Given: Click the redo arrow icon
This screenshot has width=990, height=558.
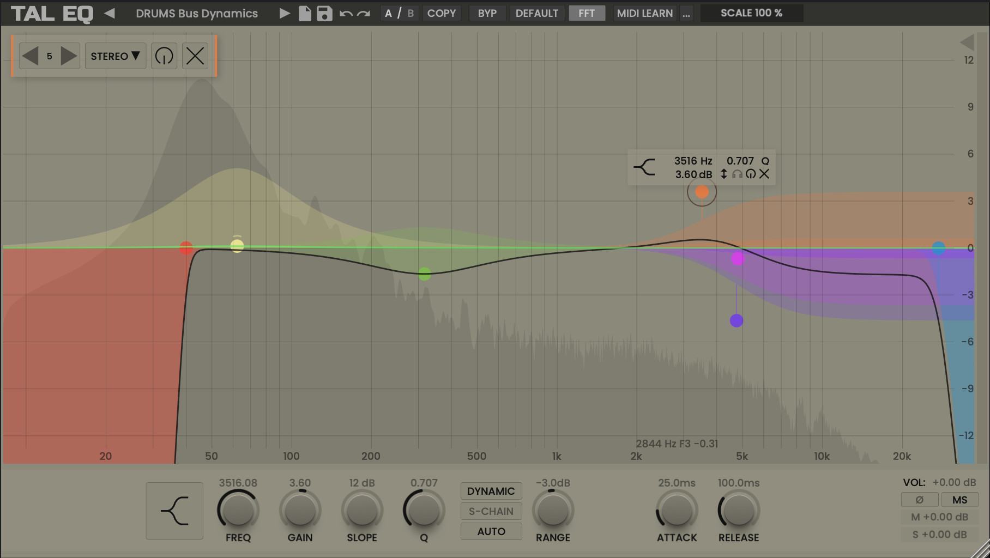Looking at the screenshot, I should tap(364, 13).
